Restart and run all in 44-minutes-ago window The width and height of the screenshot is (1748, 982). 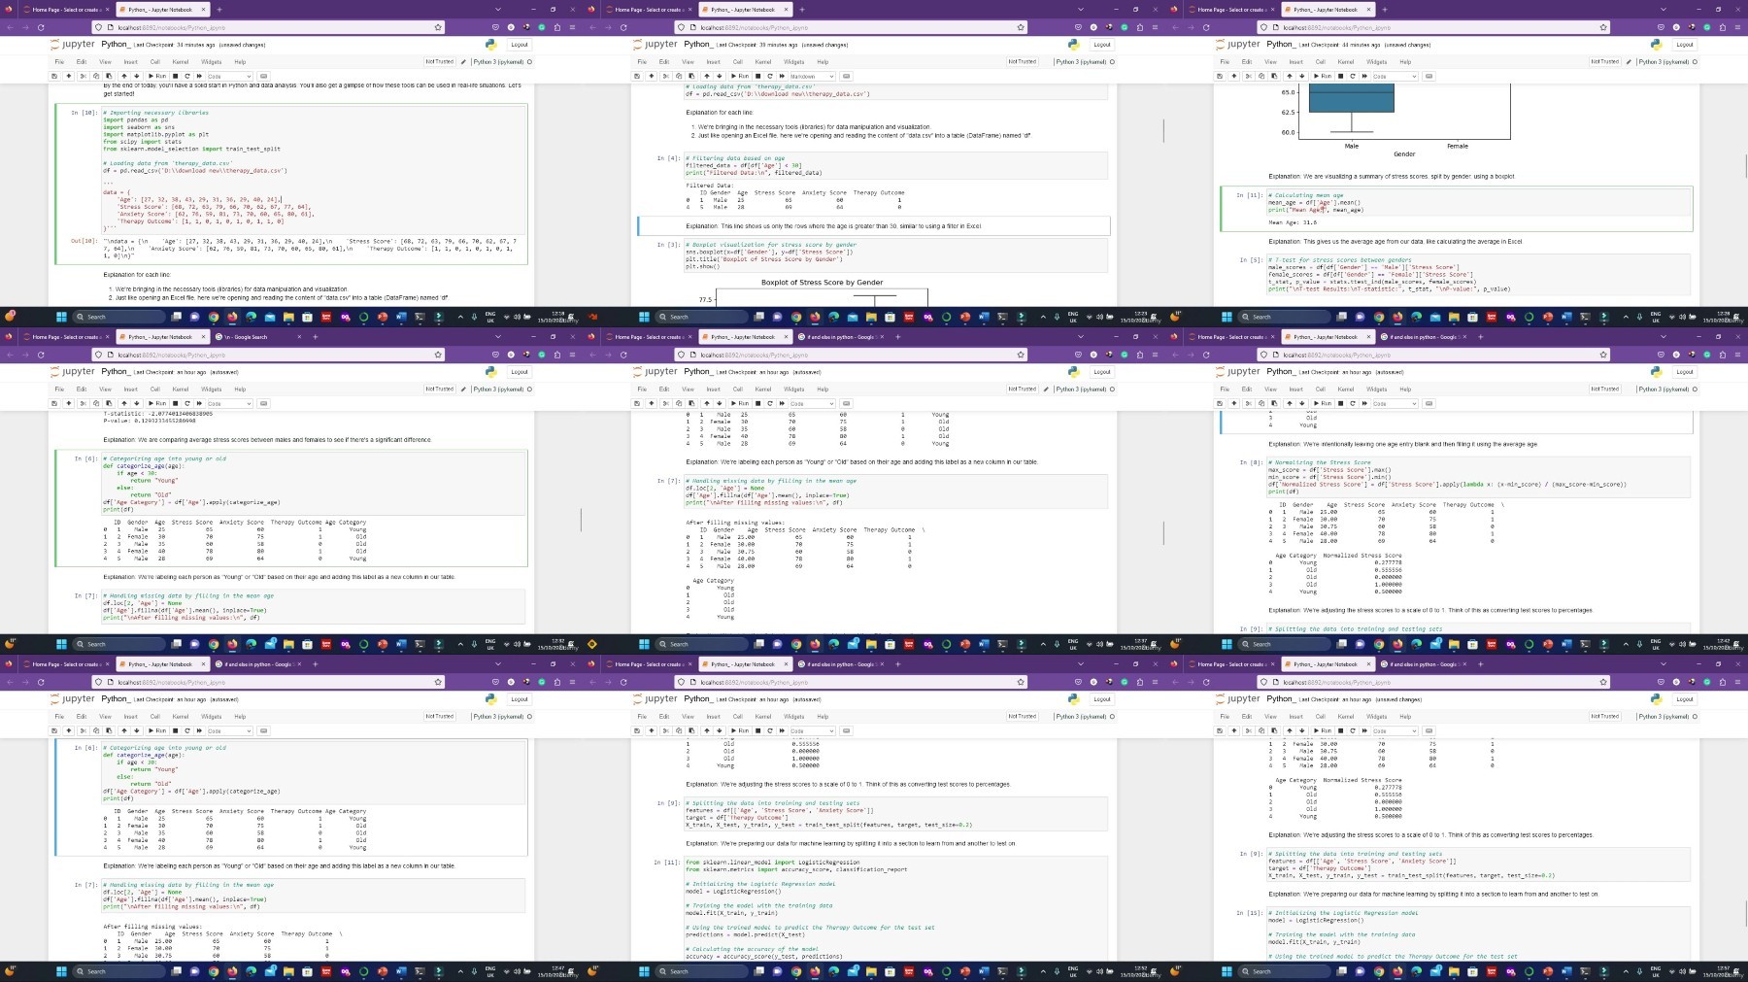[x=1364, y=76]
